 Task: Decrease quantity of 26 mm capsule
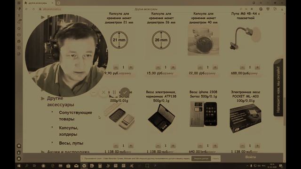(x=158, y=67)
